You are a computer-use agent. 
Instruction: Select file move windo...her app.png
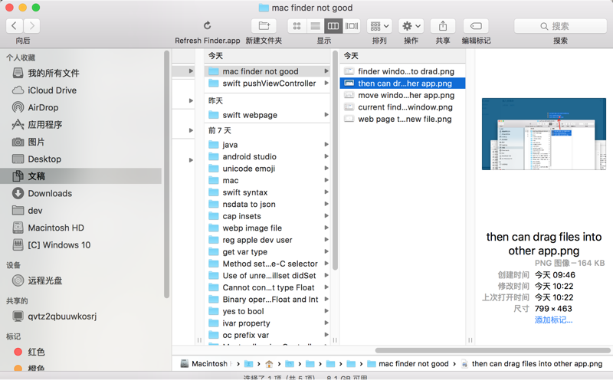click(403, 95)
